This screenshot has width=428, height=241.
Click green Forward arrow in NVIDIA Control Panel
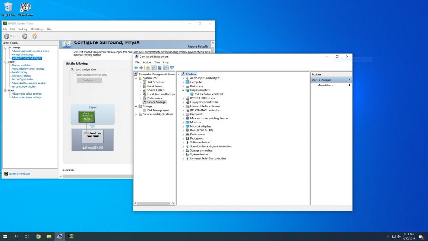click(25, 36)
